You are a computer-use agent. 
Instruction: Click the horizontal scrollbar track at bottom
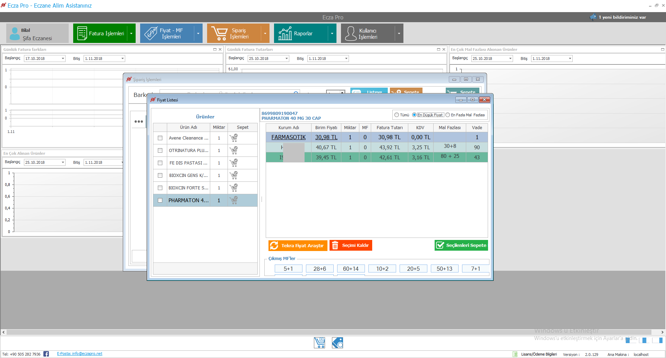point(329,332)
